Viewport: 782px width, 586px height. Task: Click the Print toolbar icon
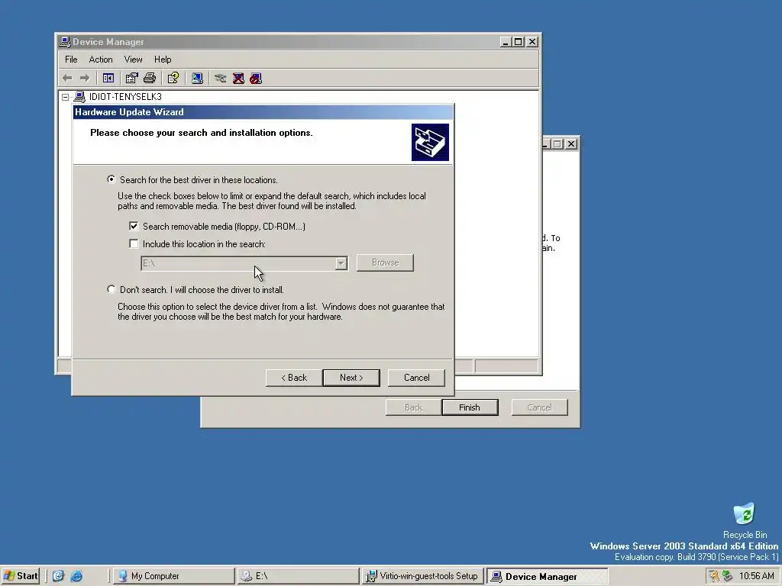click(x=150, y=79)
